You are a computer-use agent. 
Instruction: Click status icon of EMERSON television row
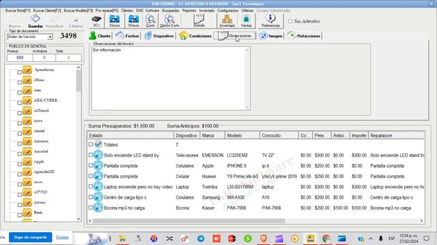tap(98, 155)
